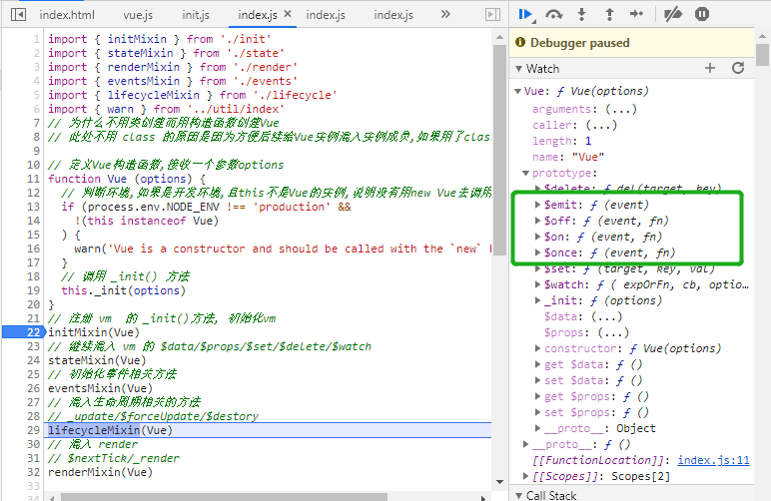Collapse the Call Stack section
This screenshot has width=771, height=501.
[x=518, y=495]
